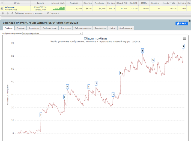This screenshot has width=191, height=141.
Task: Click the 7K axis label
Action: click(x=13, y=43)
